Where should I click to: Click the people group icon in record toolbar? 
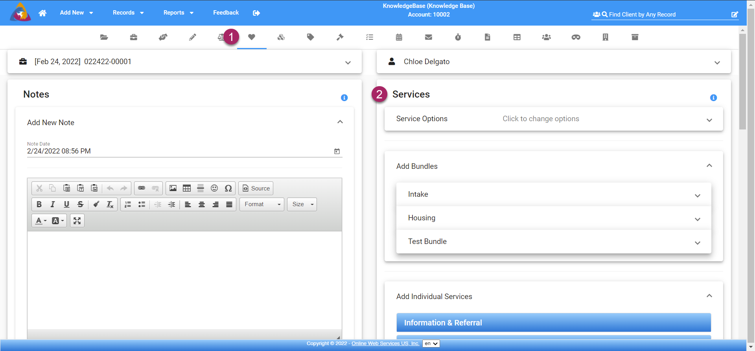(547, 37)
